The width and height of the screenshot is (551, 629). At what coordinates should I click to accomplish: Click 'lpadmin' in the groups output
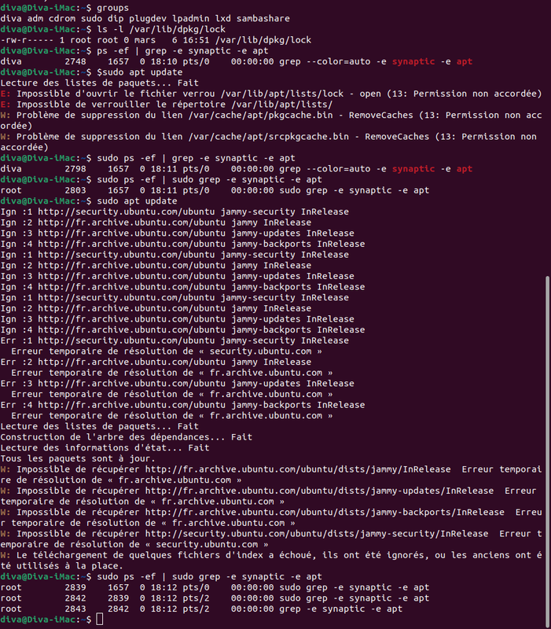tap(190, 18)
